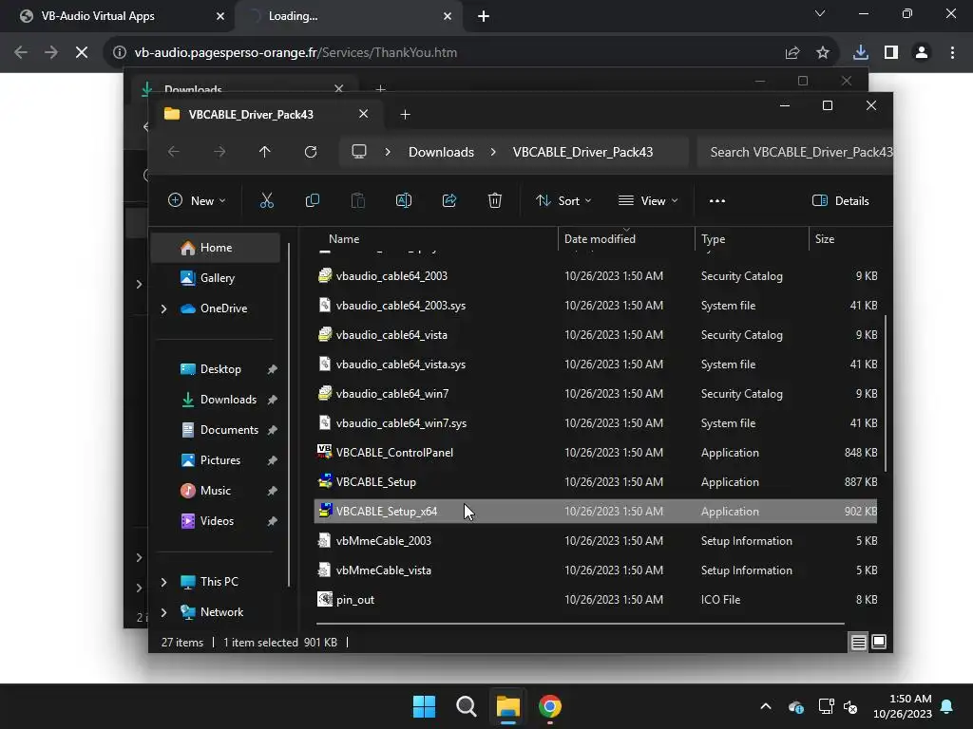Screen dimensions: 973x729
Task: Open Chrome three-dot menu
Action: (952, 53)
